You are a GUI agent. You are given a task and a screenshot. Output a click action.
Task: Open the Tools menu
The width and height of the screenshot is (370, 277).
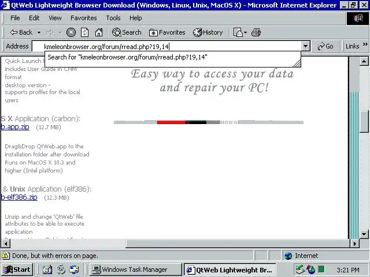(x=113, y=18)
